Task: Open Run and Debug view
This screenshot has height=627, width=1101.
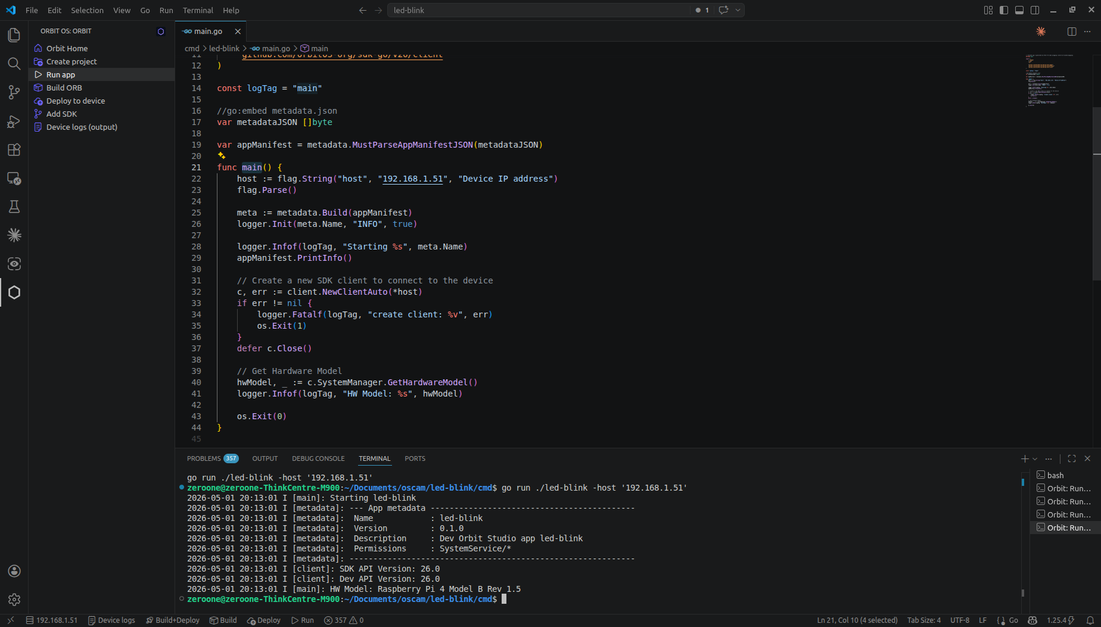Action: pyautogui.click(x=14, y=121)
